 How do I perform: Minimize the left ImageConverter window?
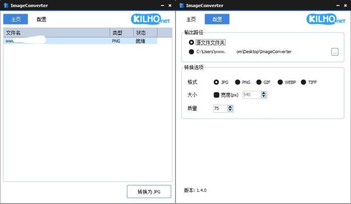162,6
